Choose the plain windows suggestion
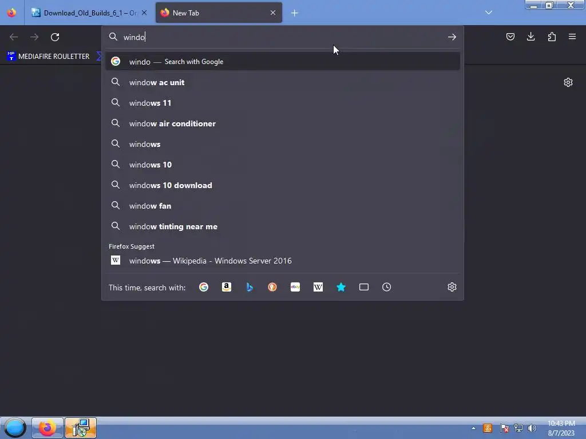586x439 pixels. (x=283, y=144)
